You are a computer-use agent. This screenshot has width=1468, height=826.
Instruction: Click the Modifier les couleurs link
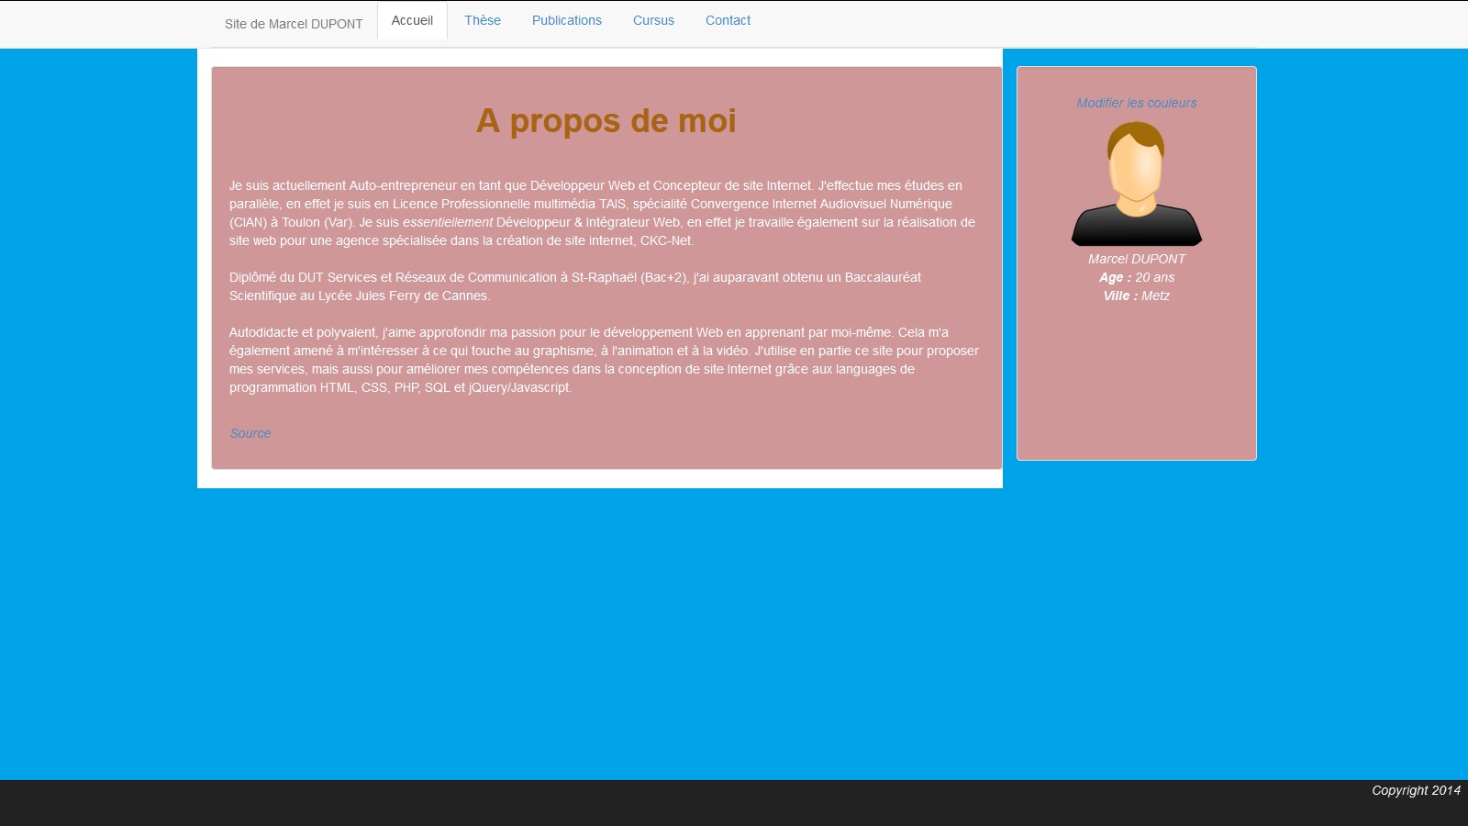pos(1136,103)
